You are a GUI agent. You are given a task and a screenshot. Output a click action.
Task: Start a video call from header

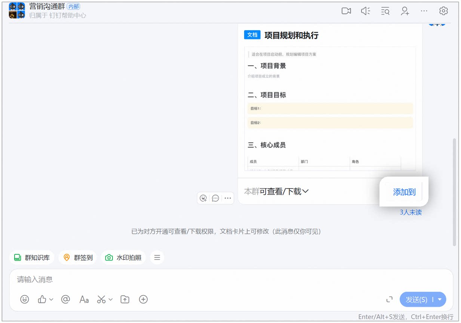click(346, 11)
